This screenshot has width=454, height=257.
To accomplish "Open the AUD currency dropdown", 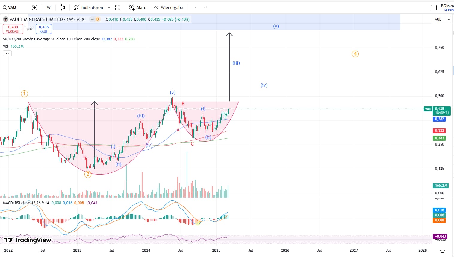I will pos(442,19).
